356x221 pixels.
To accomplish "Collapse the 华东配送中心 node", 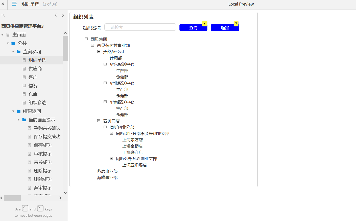I will 105,64.
